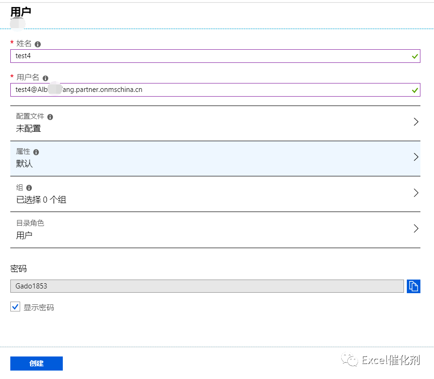Expand the 配置文件 chevron arrow
The width and height of the screenshot is (434, 379).
click(x=416, y=122)
